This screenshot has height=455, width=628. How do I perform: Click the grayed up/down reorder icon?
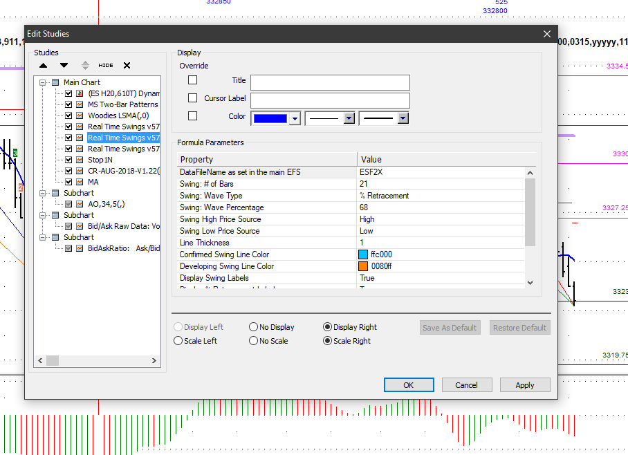pyautogui.click(x=85, y=65)
